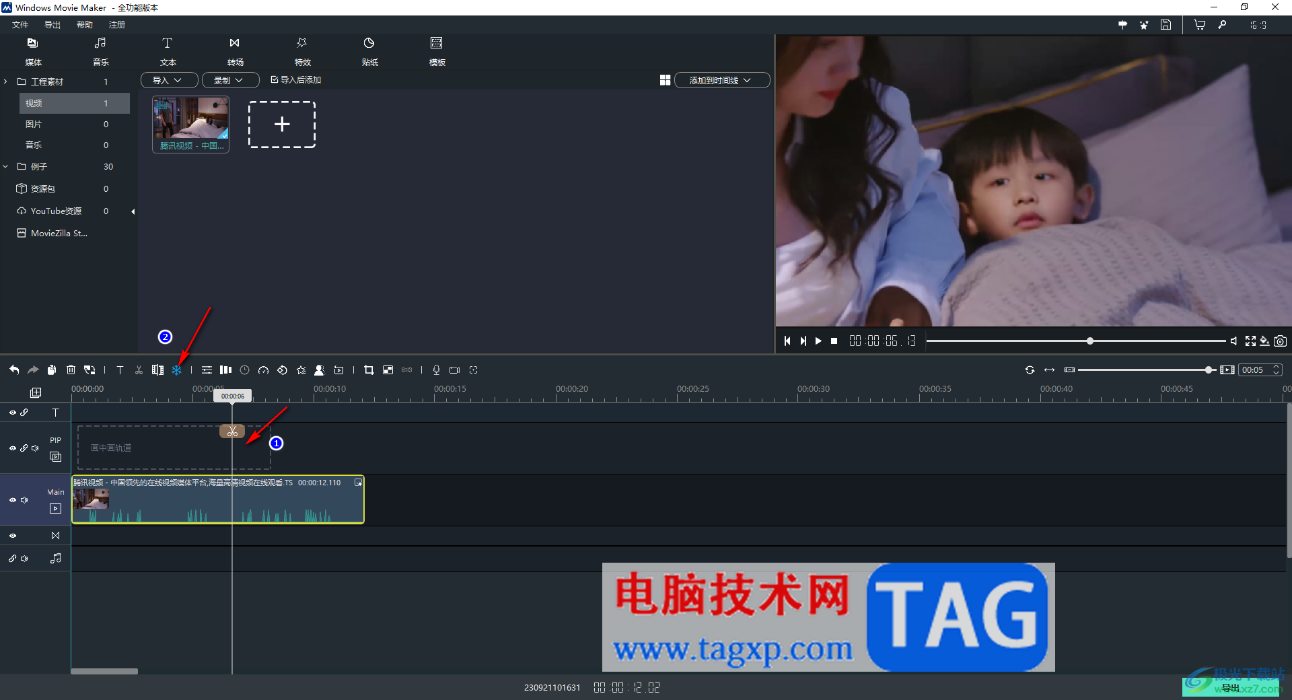Click the shopping cart icon in the top bar
Screen dimensions: 1292x700
1199,25
